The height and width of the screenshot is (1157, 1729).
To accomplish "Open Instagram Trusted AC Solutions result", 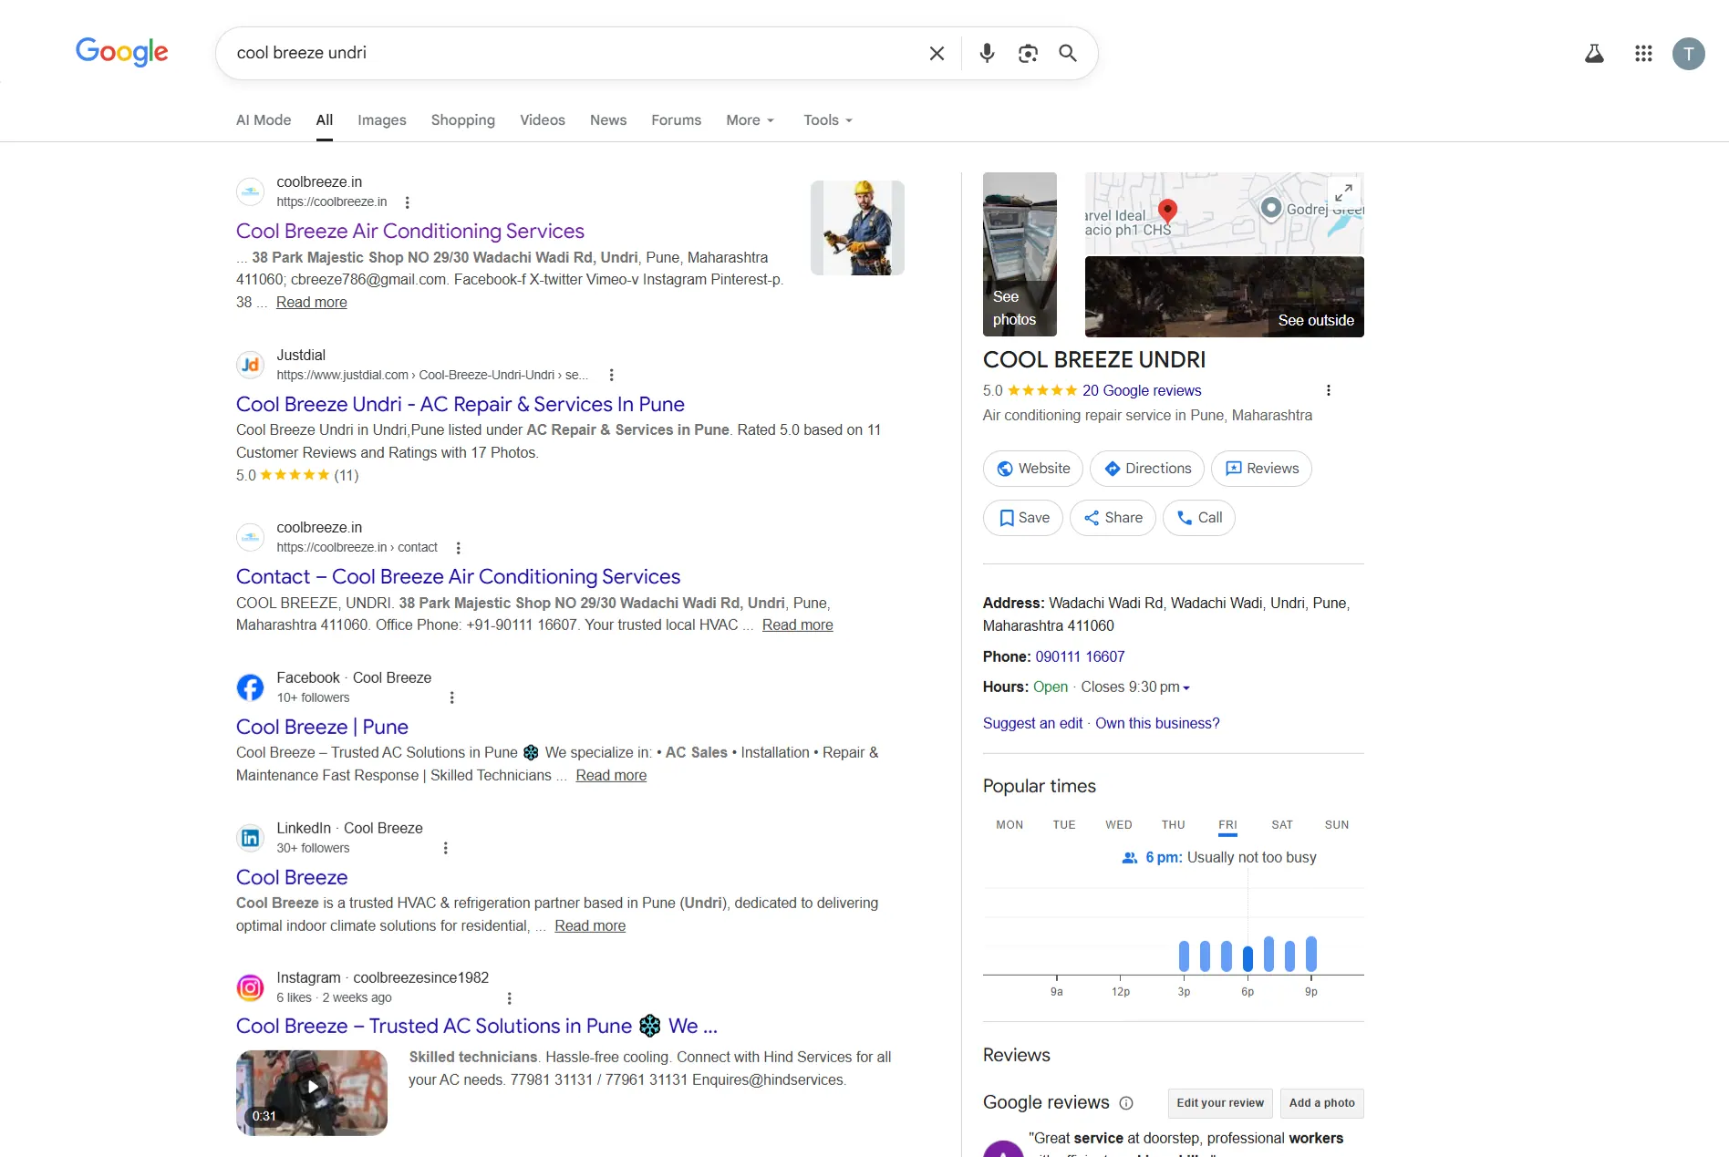I will (477, 1026).
